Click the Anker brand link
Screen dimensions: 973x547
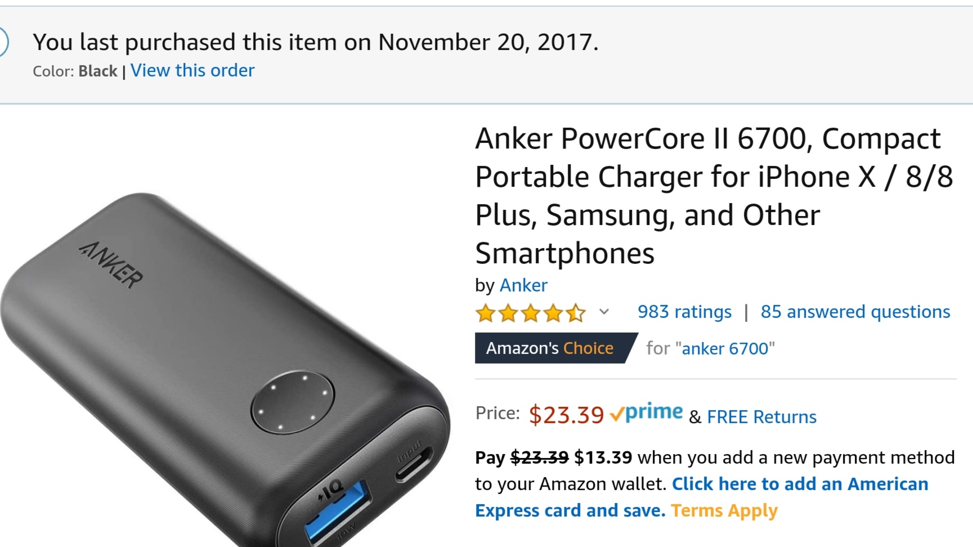coord(523,285)
